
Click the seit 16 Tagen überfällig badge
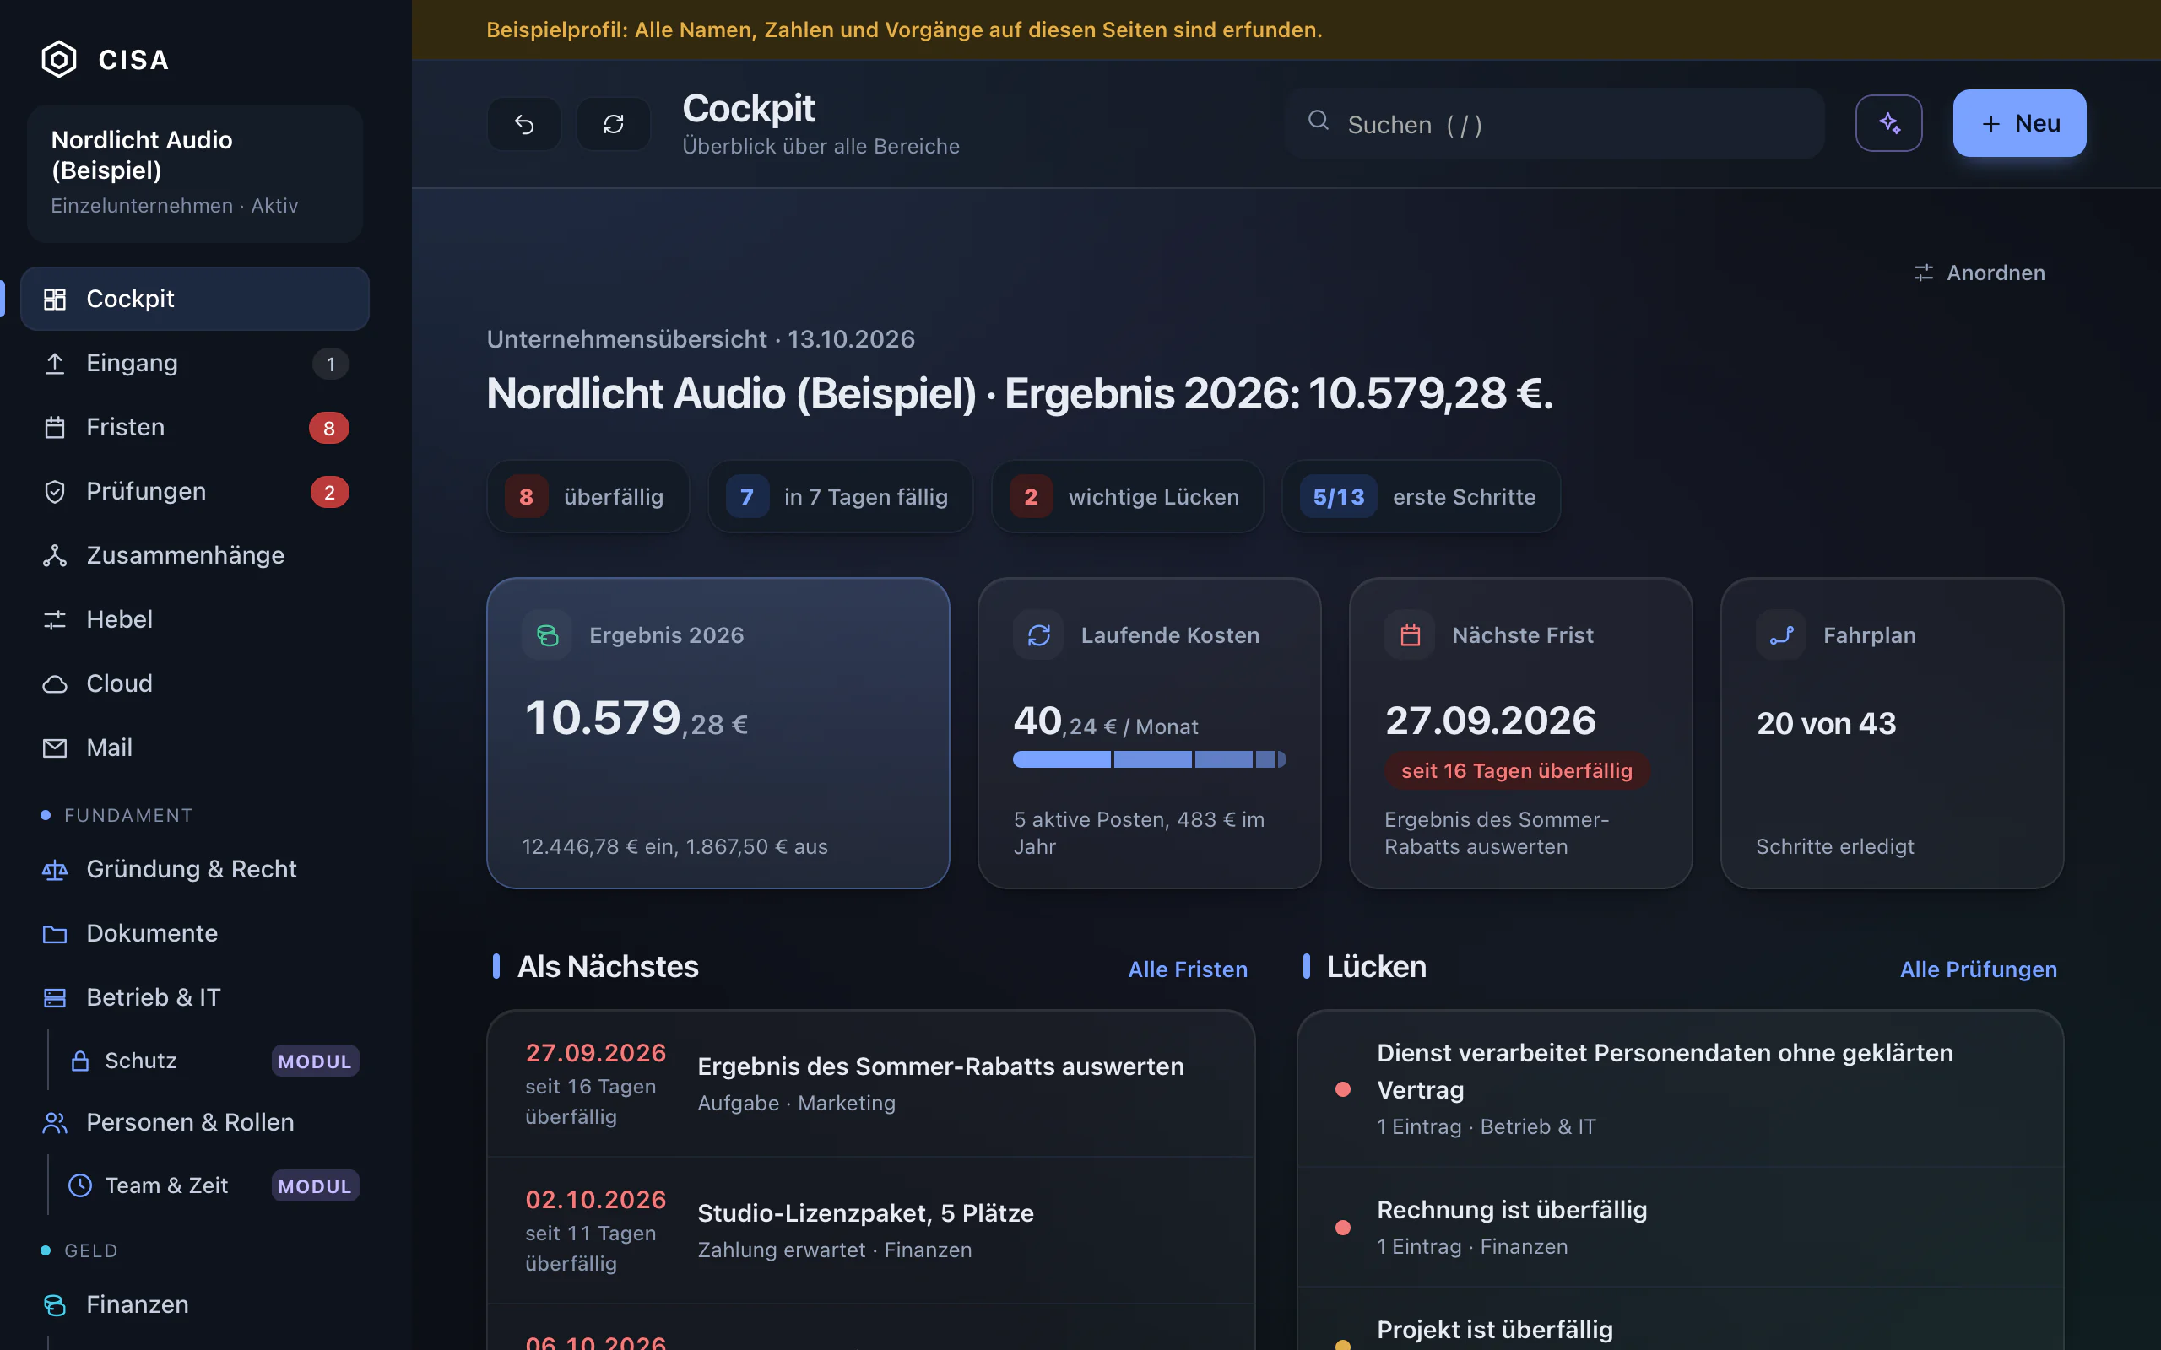tap(1516, 770)
